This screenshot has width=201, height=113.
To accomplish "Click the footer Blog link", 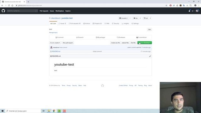I will 145,85.
